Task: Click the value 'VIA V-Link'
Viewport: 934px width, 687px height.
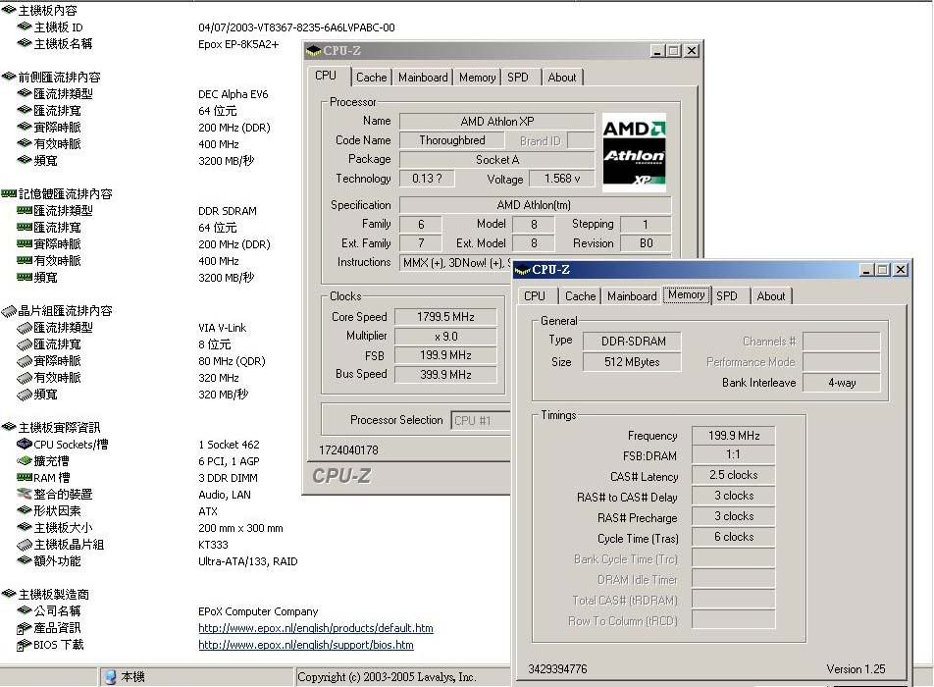Action: 222,328
